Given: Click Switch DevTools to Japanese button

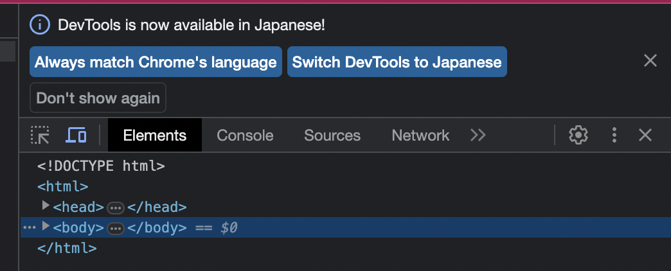Looking at the screenshot, I should [x=397, y=62].
